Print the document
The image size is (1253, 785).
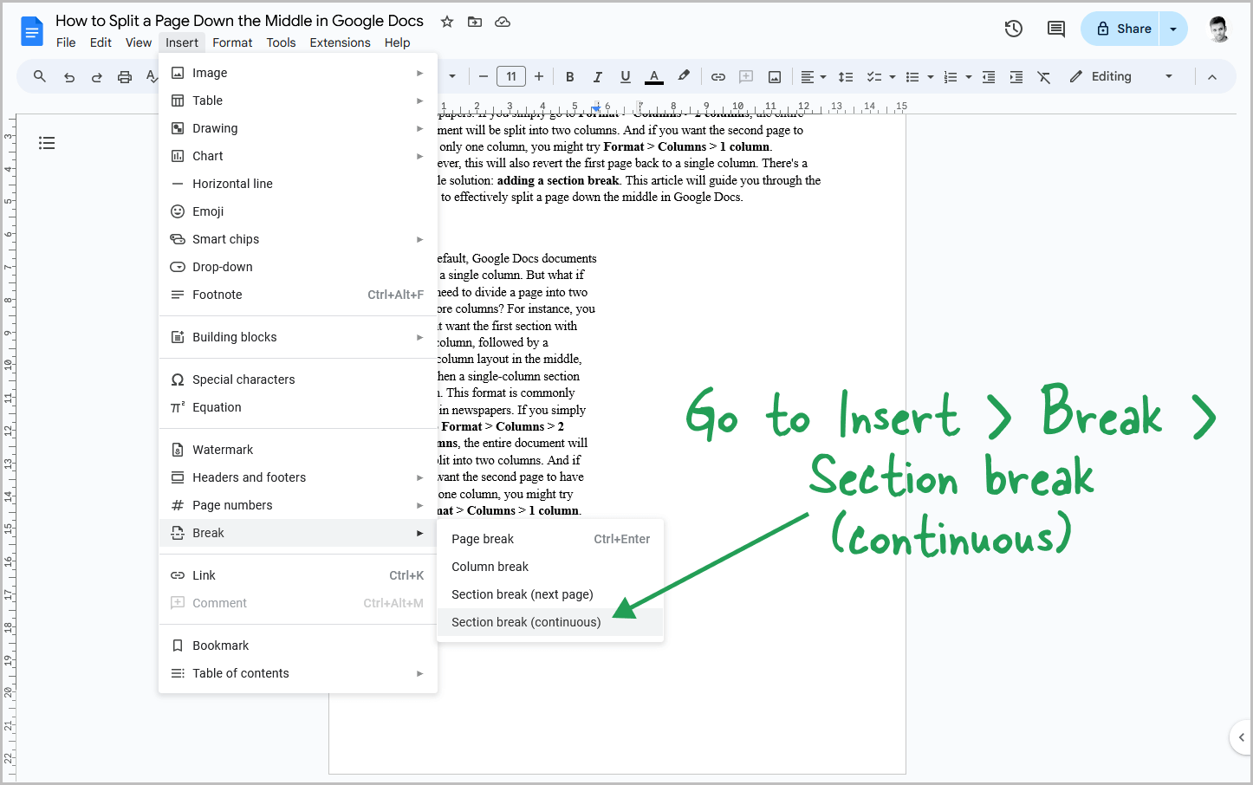pyautogui.click(x=125, y=77)
